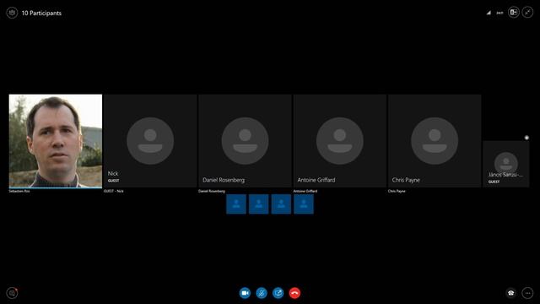Click Nick's avatar placeholder circle
This screenshot has height=304, width=540.
(150, 141)
